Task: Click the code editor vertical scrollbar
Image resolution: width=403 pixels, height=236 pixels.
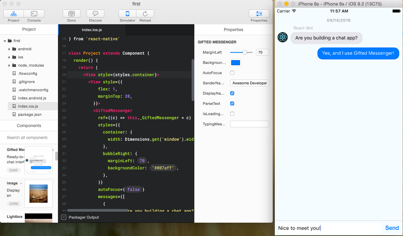Action: (193, 80)
